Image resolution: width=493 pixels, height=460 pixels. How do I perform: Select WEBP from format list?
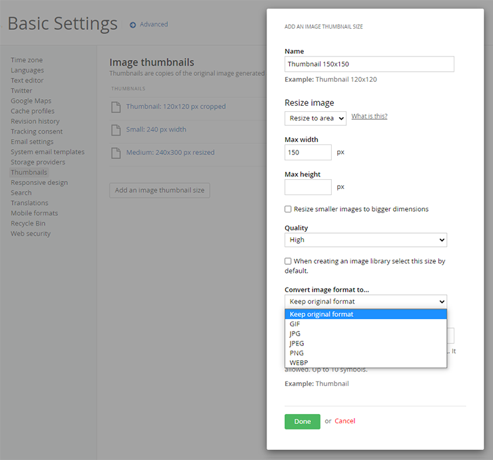click(299, 363)
